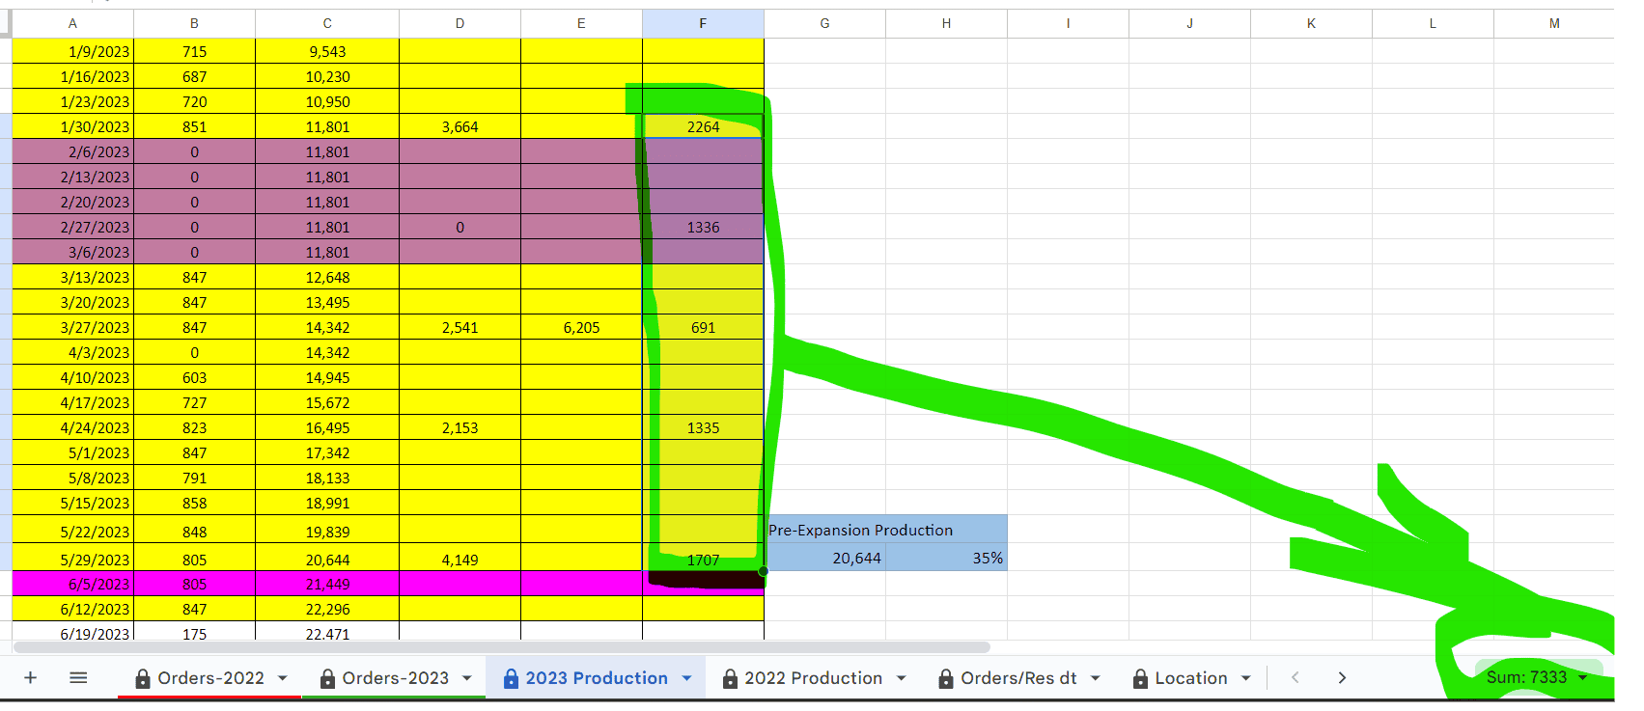Open the All Sheets list icon

coord(78,678)
